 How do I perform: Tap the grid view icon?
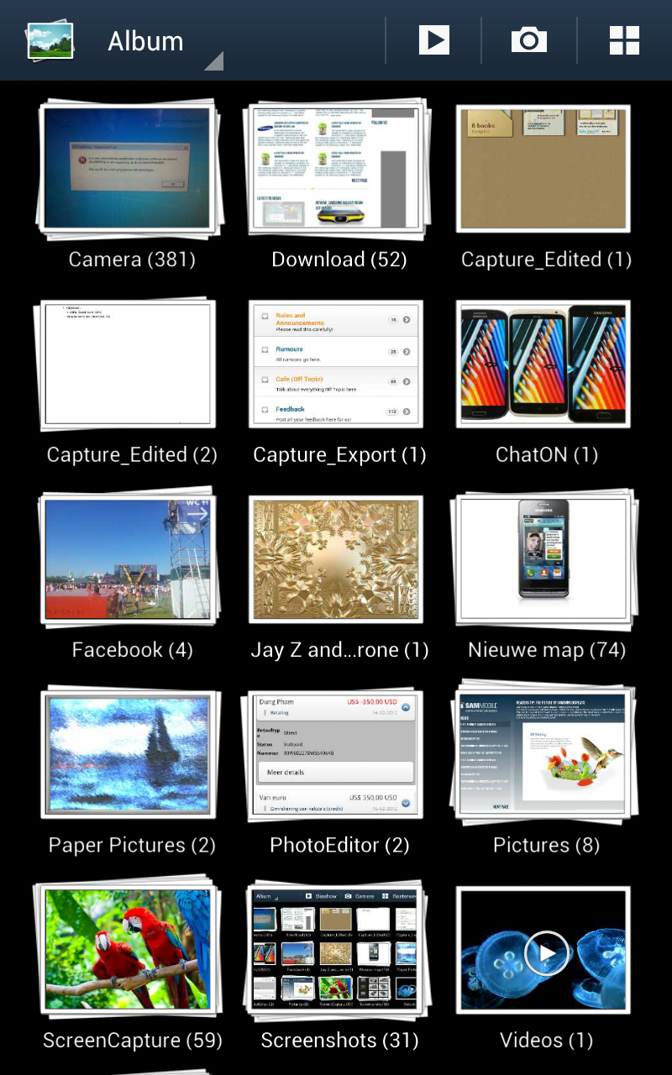click(x=624, y=40)
